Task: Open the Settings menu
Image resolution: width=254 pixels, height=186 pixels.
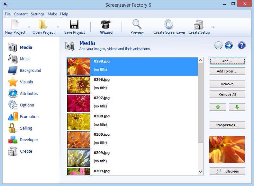Action: coord(37,14)
